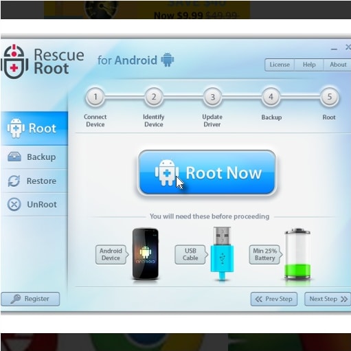Switch to the Restore sidebar tab

tap(34, 181)
